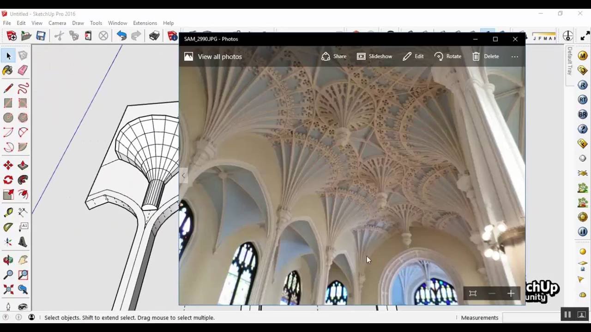
Task: Click the Photos fit-to-window icon
Action: pos(473,294)
